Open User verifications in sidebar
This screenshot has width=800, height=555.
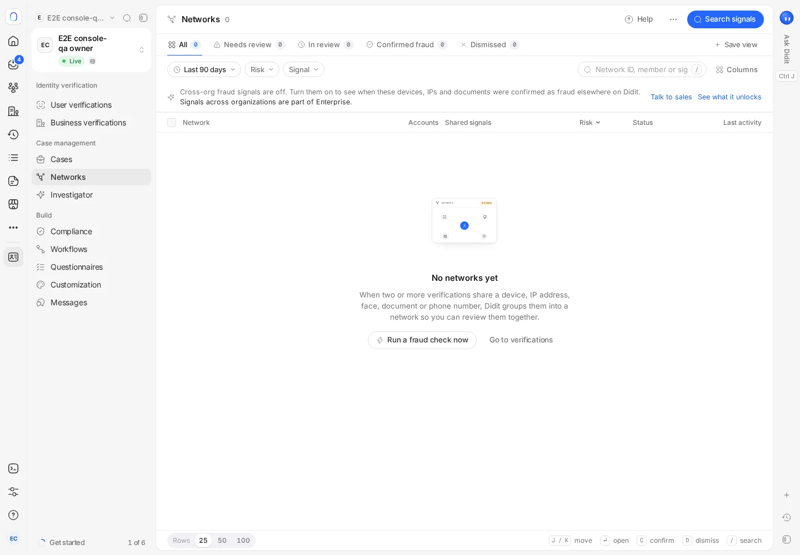91,105
